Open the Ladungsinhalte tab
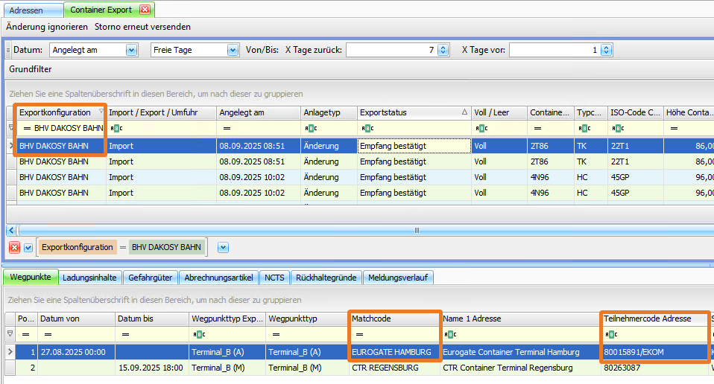Image resolution: width=714 pixels, height=384 pixels. pyautogui.click(x=89, y=278)
